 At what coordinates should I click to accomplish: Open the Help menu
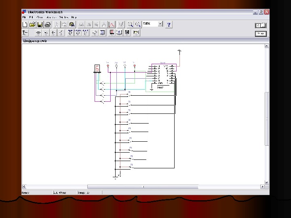[74, 17]
